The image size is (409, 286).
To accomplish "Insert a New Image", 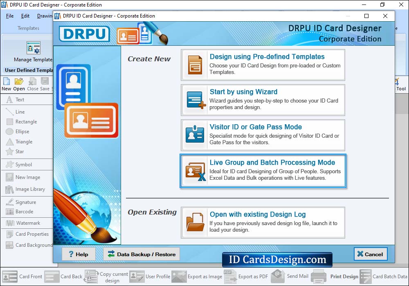I will point(23,177).
